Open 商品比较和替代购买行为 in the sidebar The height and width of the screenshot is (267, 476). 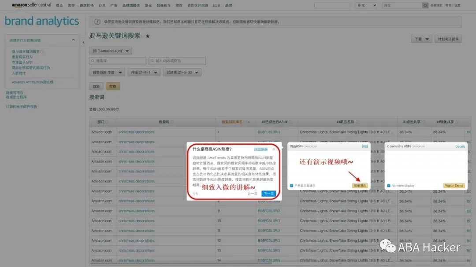(31, 68)
